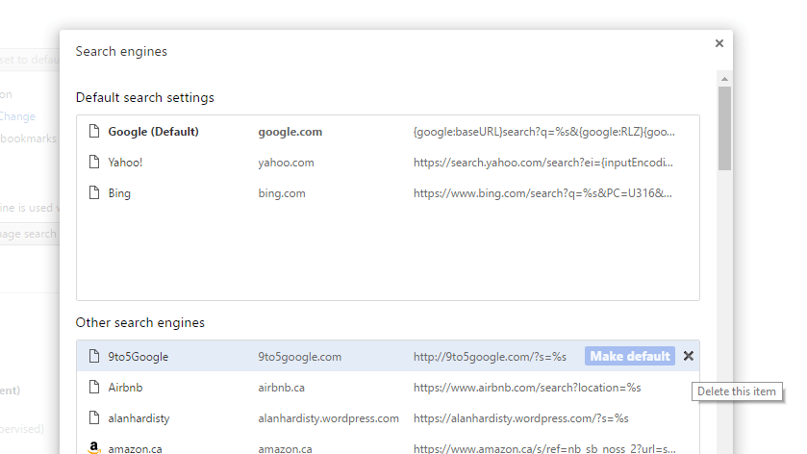The width and height of the screenshot is (807, 454).
Task: Select the Google (Default) search engine name
Action: 153,132
